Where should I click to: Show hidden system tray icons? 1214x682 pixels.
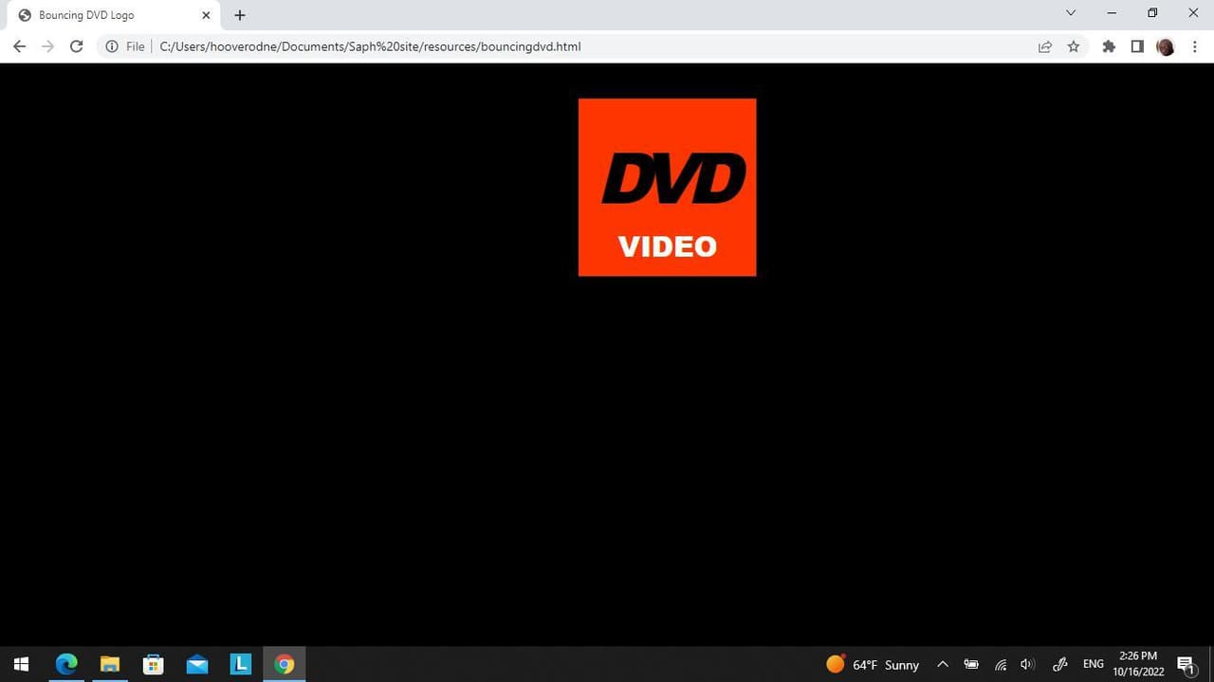pos(943,664)
